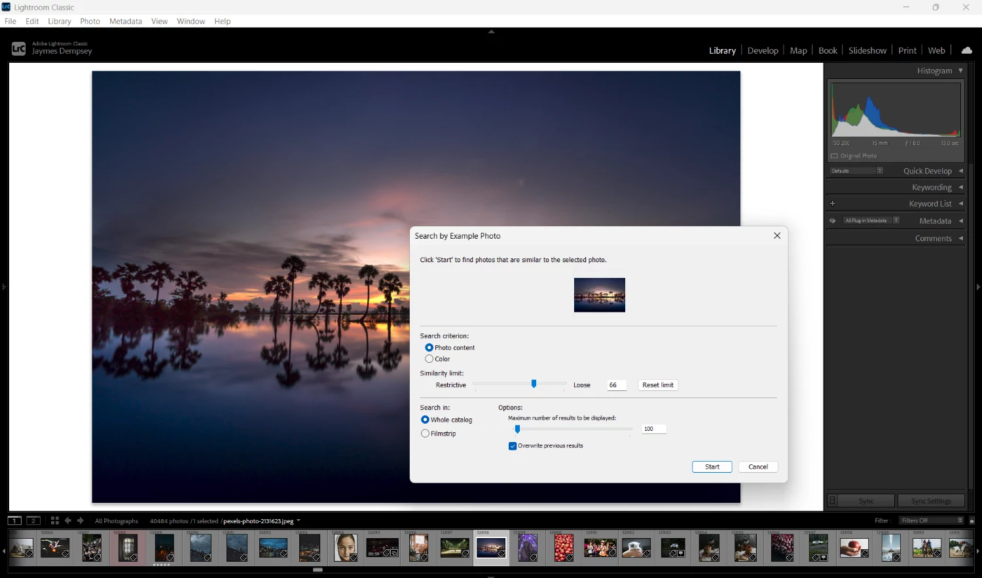Click the Start button to begin search
The height and width of the screenshot is (578, 982).
(x=712, y=466)
